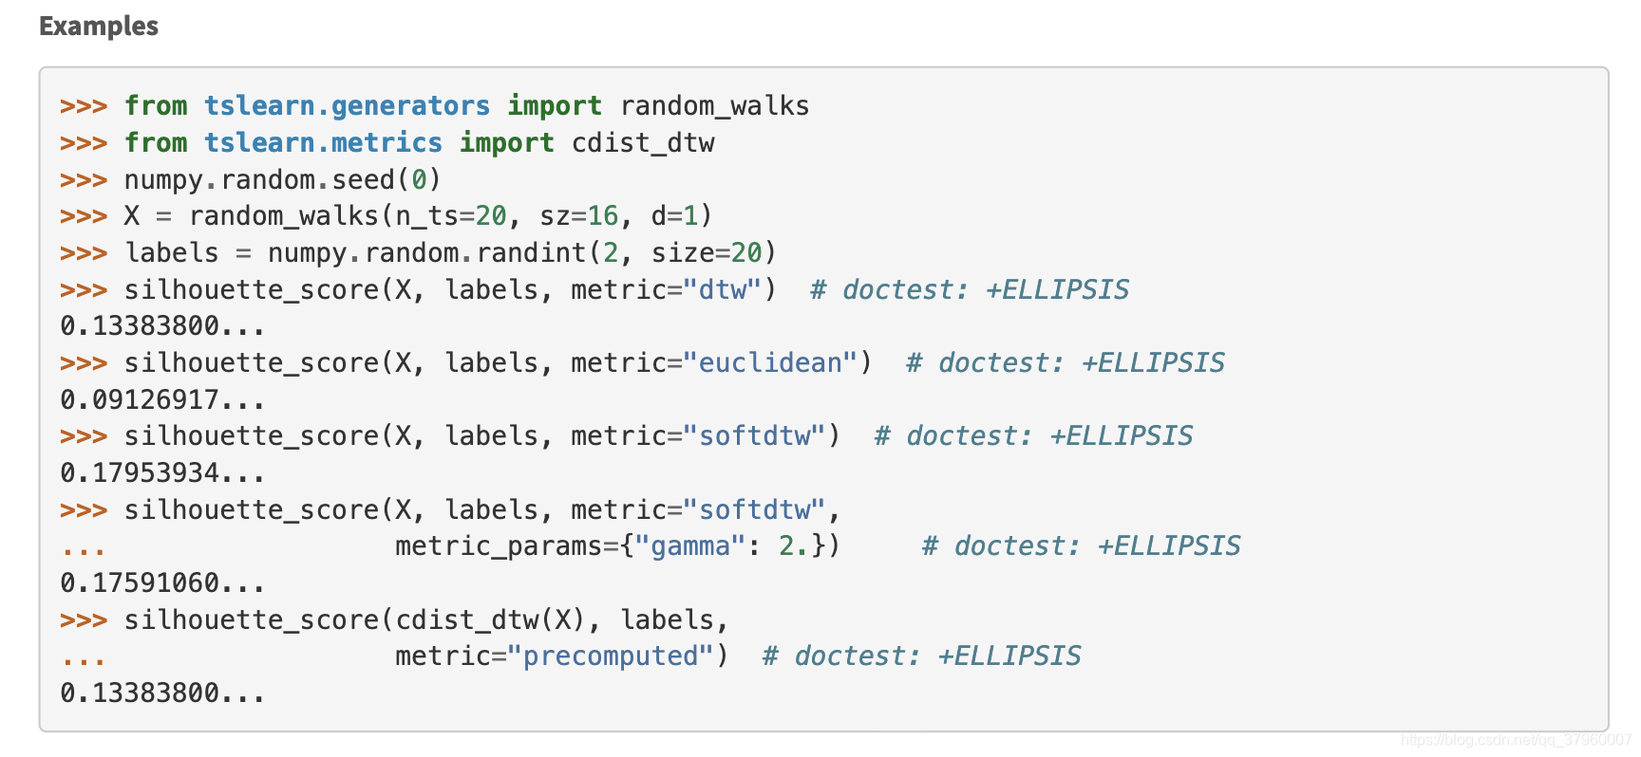Click the "dtw" metric string

722,289
